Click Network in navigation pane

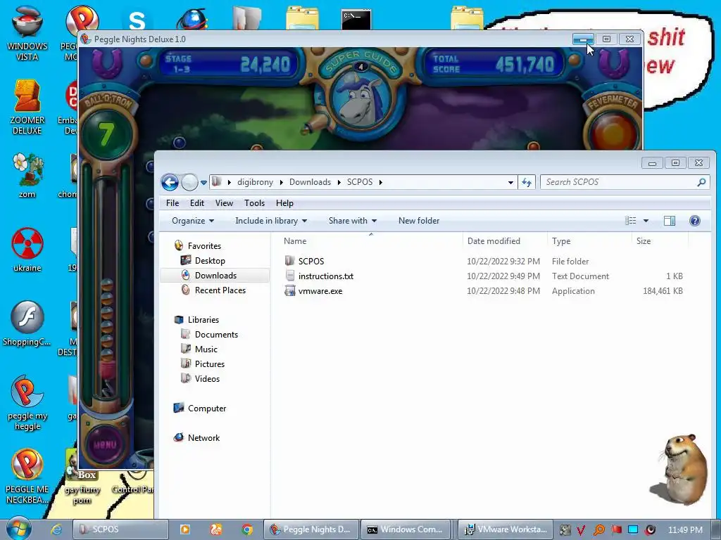tap(203, 438)
